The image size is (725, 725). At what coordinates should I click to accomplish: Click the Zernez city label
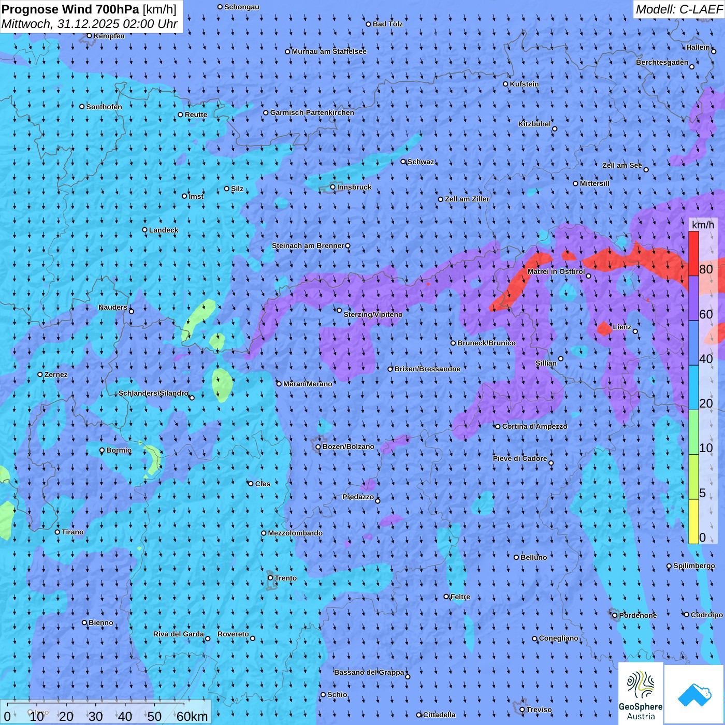point(56,374)
